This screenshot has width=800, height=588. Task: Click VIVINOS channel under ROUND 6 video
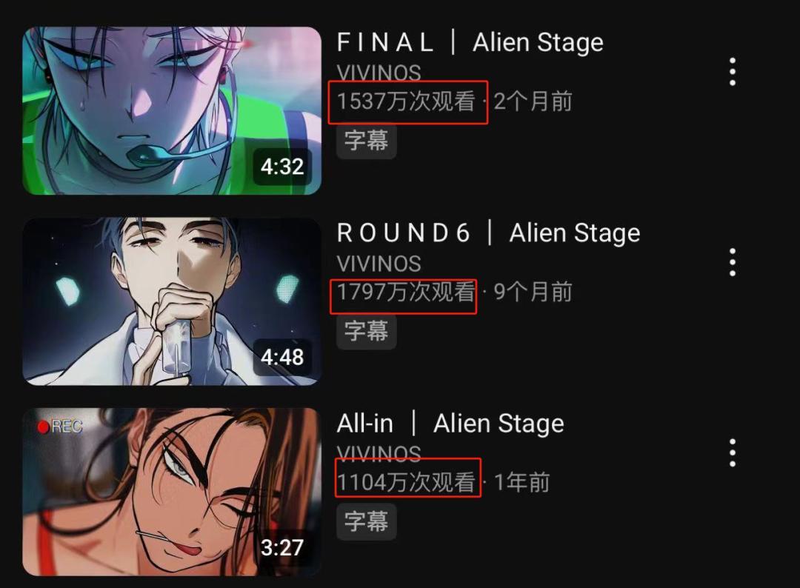tap(379, 264)
